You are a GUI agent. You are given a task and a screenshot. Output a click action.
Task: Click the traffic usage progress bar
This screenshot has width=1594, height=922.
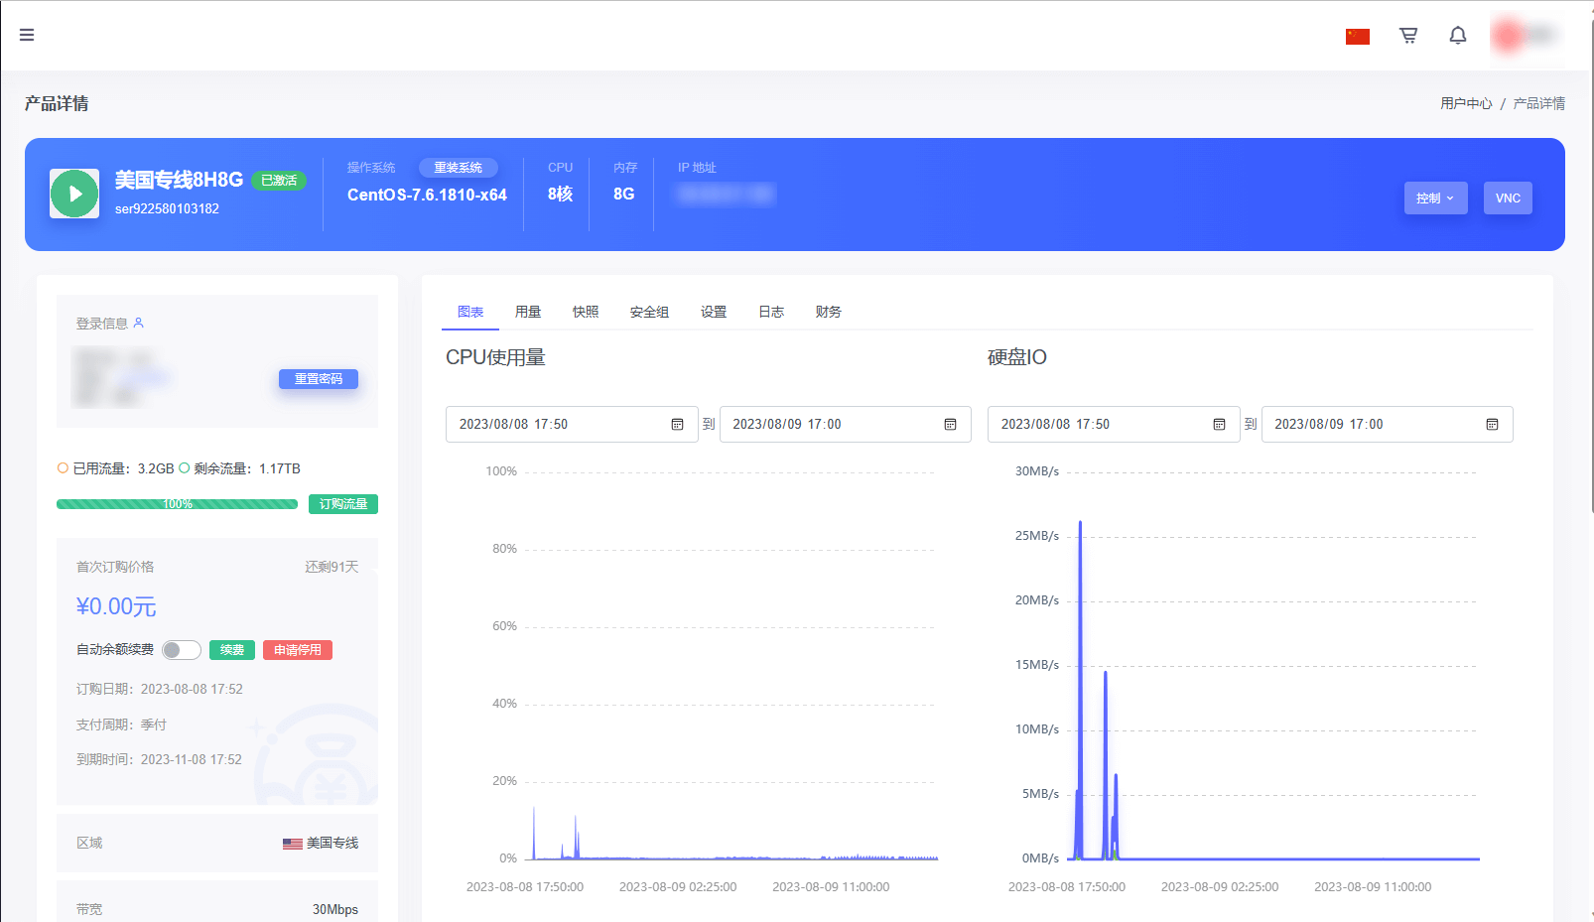[x=177, y=504]
